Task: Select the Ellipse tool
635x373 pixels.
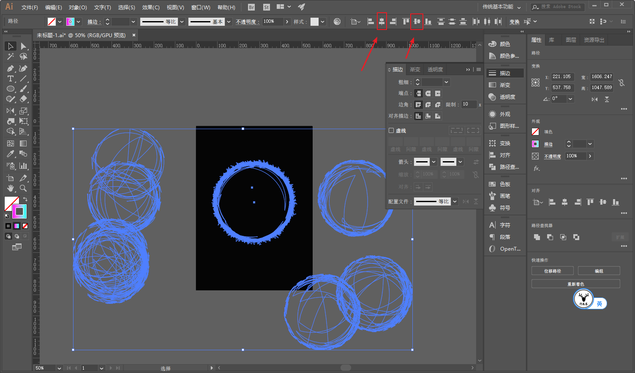Action: pos(11,89)
